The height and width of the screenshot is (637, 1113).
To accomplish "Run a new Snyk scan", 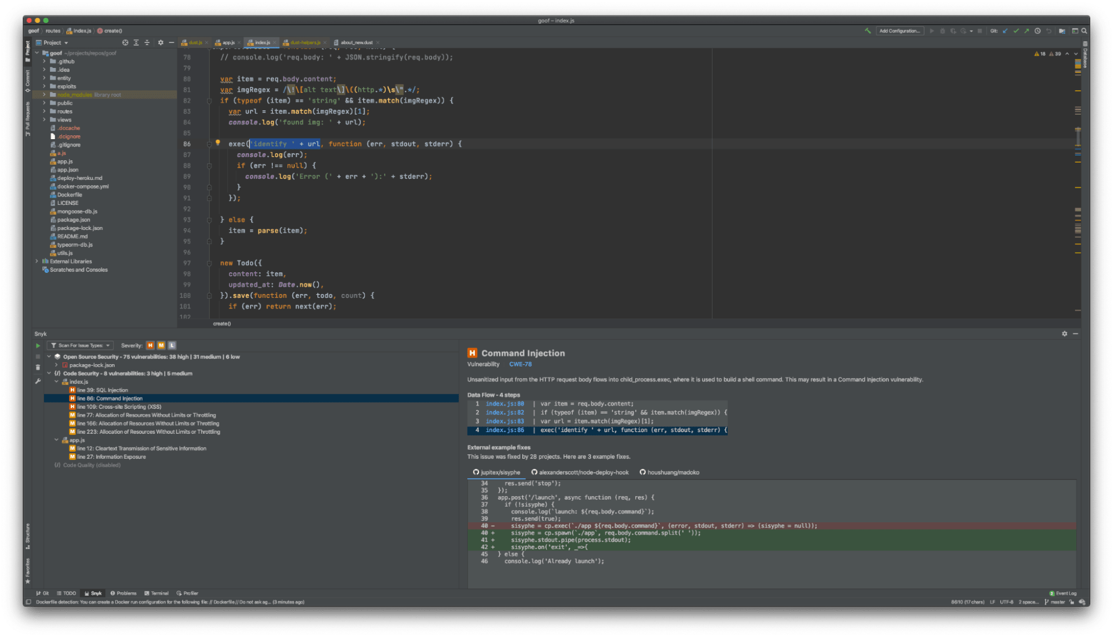I will point(38,346).
